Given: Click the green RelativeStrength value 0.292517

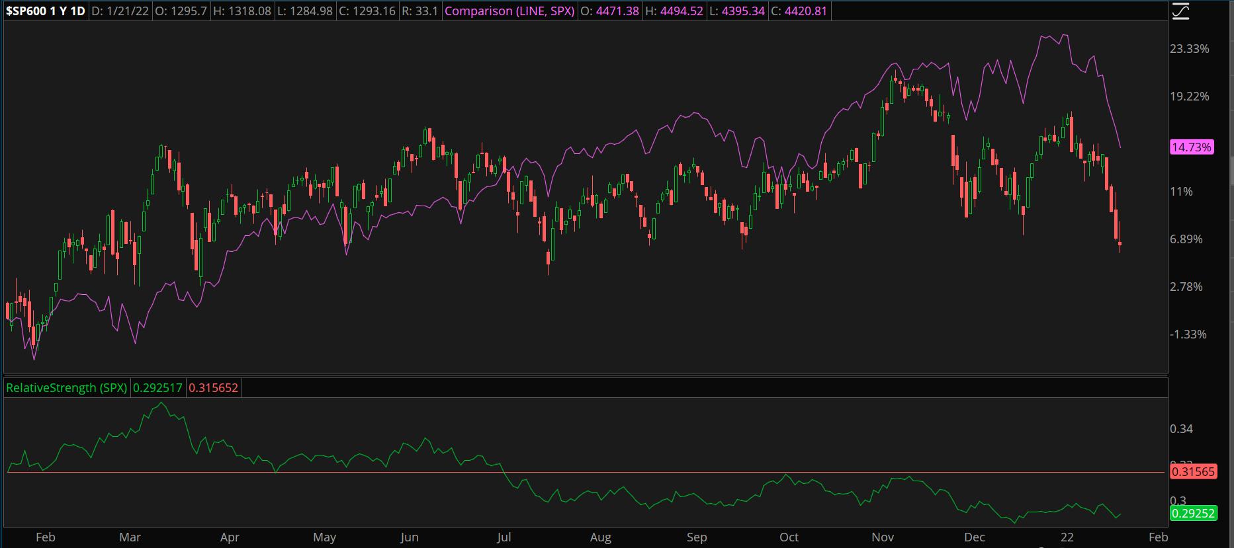Looking at the screenshot, I should 157,388.
